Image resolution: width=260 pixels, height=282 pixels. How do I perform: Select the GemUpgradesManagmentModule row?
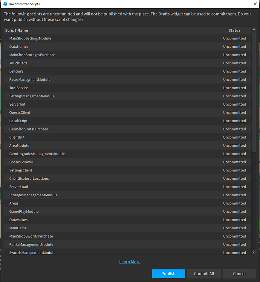pyautogui.click(x=128, y=154)
